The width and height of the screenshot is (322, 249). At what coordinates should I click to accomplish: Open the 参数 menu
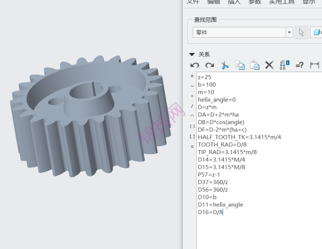point(254,2)
